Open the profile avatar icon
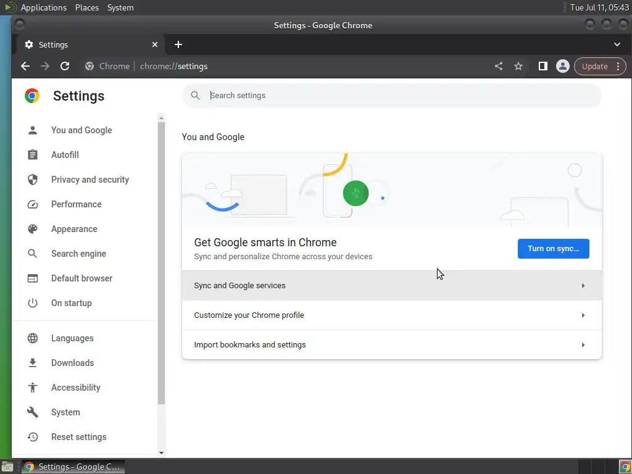 562,66
